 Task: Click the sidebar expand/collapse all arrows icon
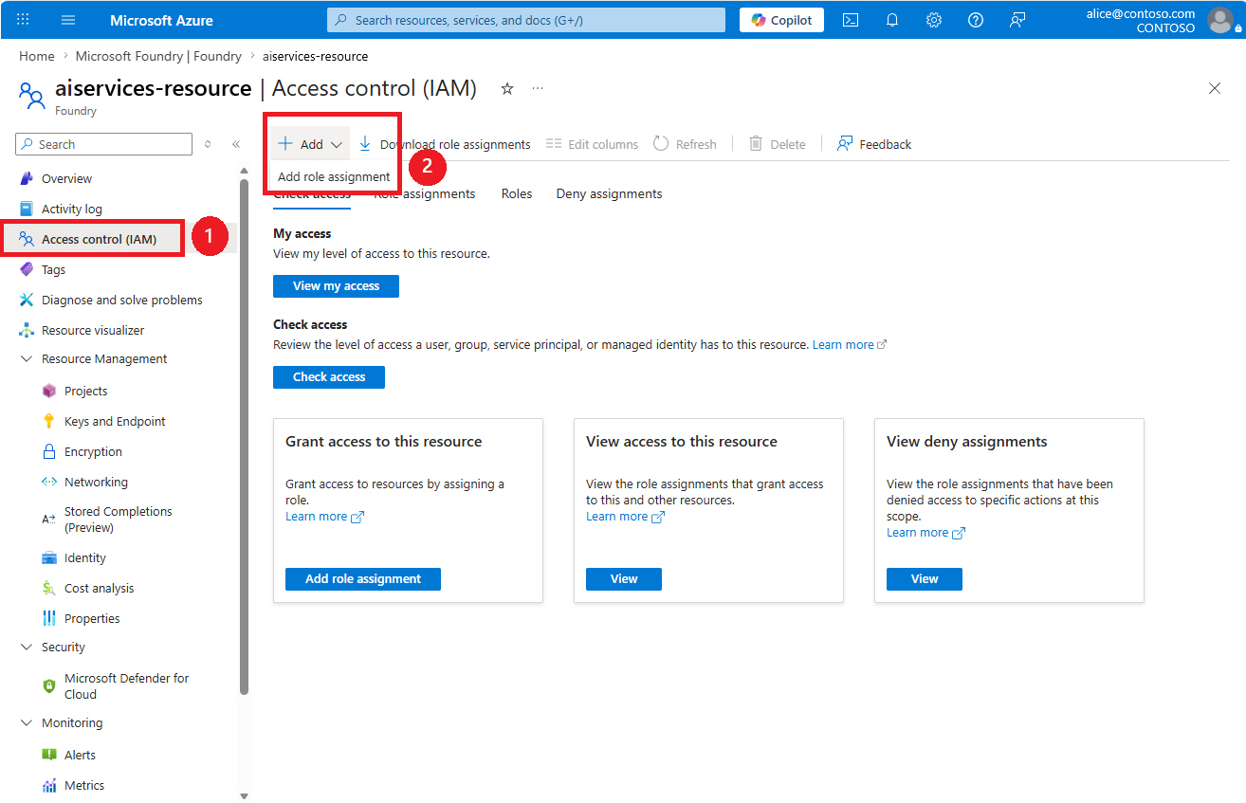click(208, 144)
